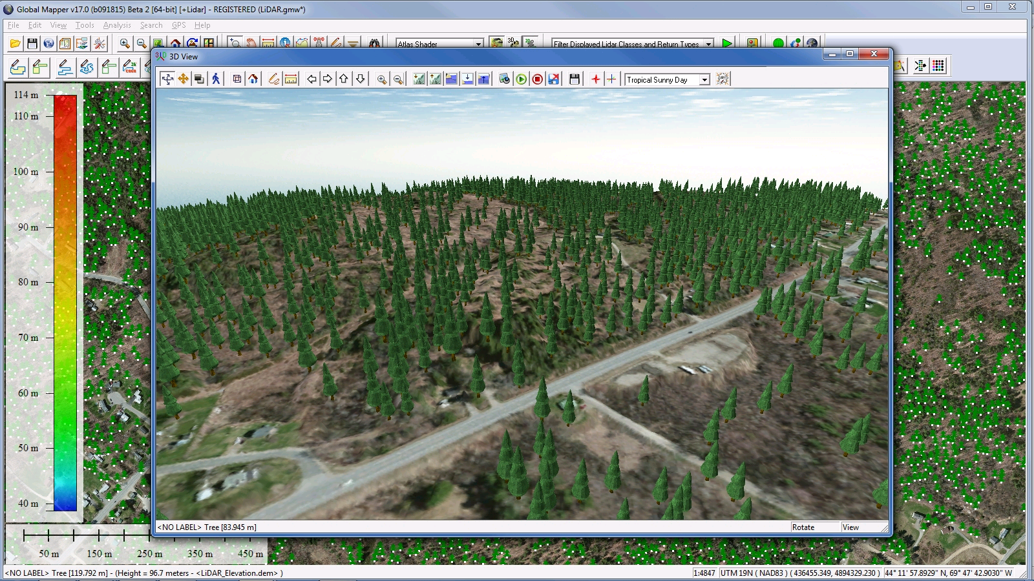Toggle the wireframe cube icon in 3D View
1034x581 pixels.
[x=237, y=79]
